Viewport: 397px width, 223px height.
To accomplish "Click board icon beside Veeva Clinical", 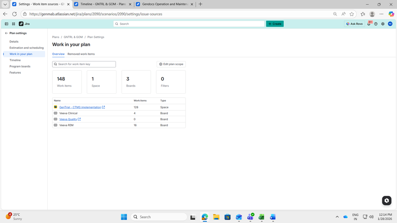I will coord(56,113).
